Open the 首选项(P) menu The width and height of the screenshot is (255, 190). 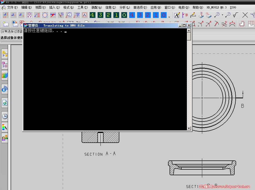tap(140, 7)
